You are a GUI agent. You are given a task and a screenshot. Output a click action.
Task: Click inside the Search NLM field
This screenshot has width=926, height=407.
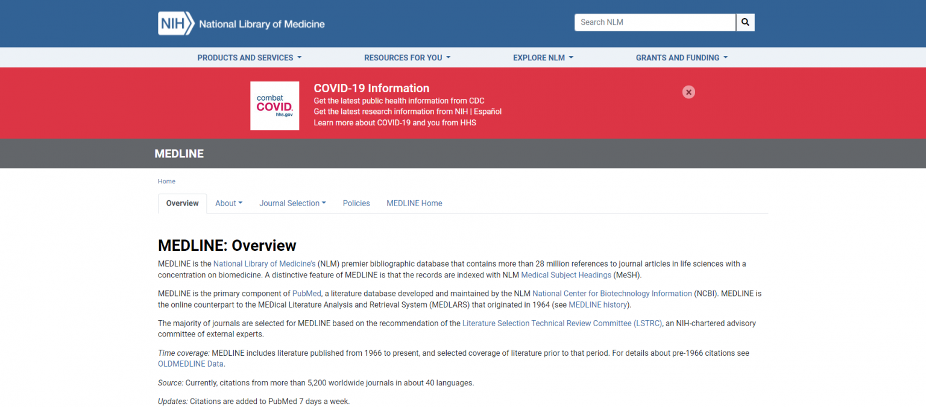[654, 22]
